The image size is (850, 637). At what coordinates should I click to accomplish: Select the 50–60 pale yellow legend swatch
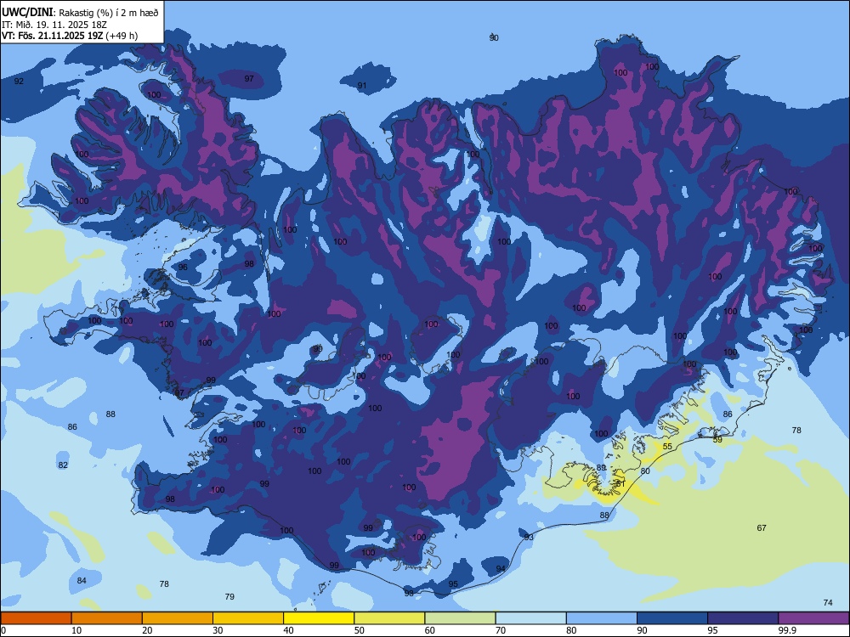coord(389,618)
